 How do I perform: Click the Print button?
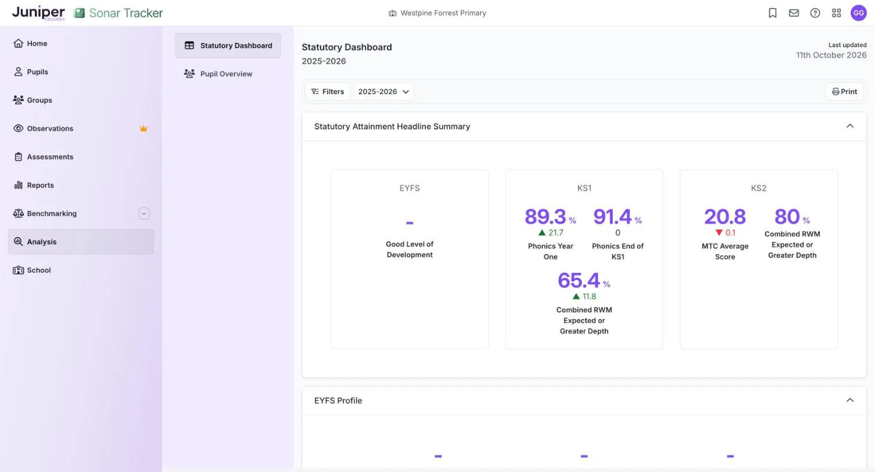click(844, 91)
